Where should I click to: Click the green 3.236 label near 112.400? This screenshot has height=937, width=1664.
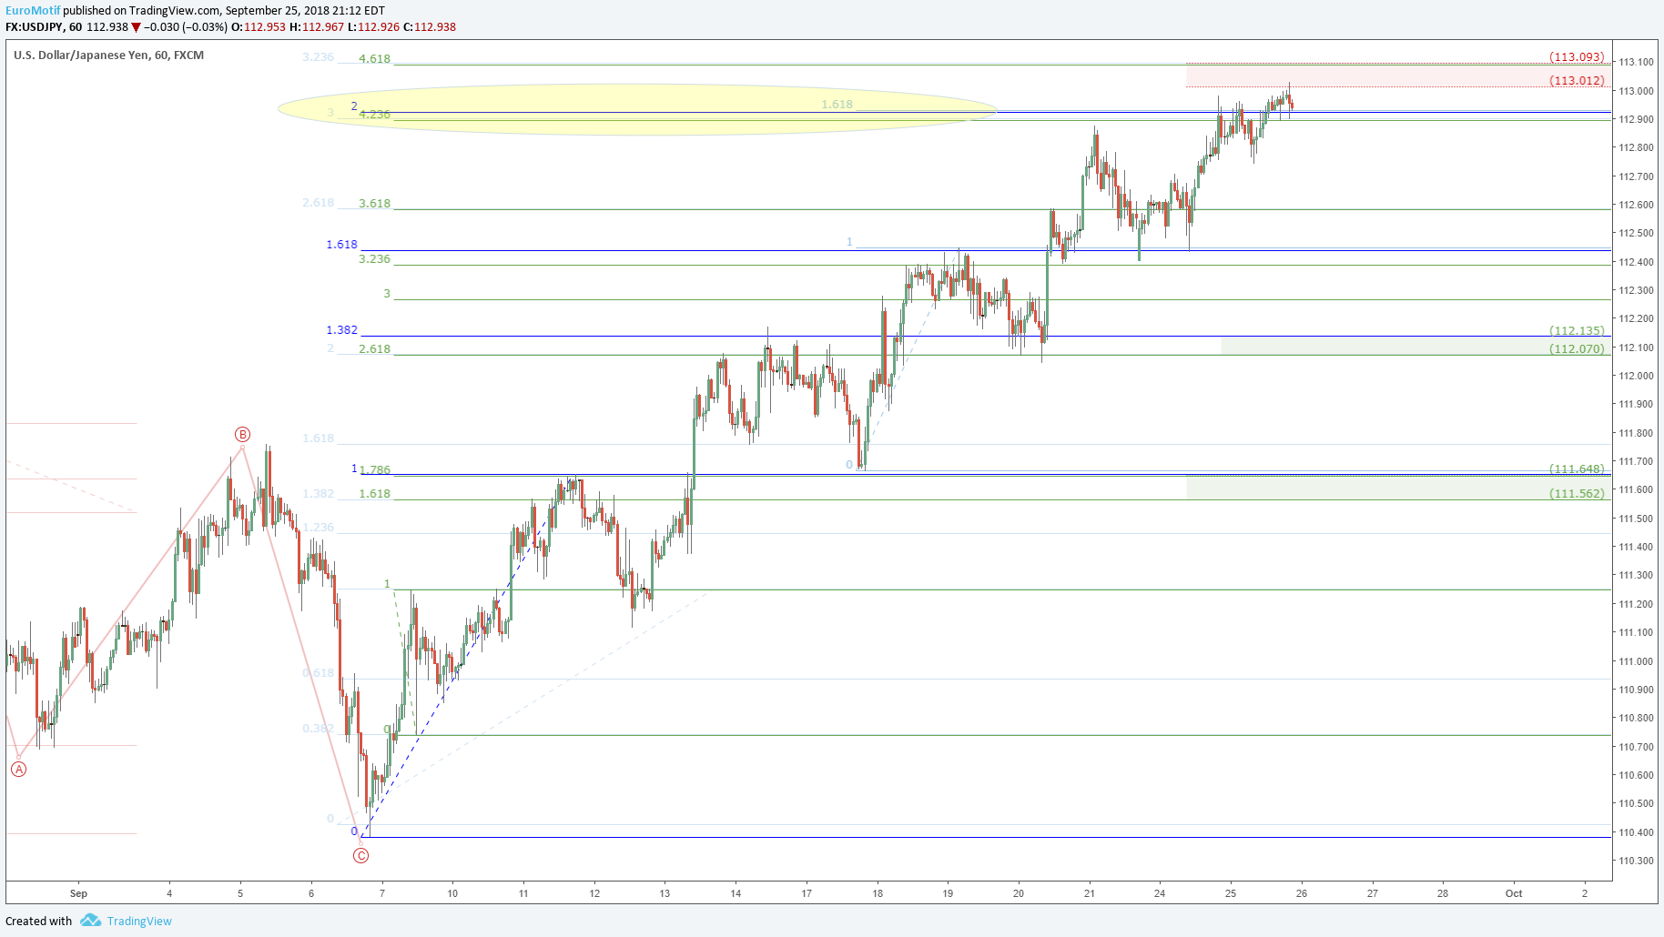click(374, 259)
